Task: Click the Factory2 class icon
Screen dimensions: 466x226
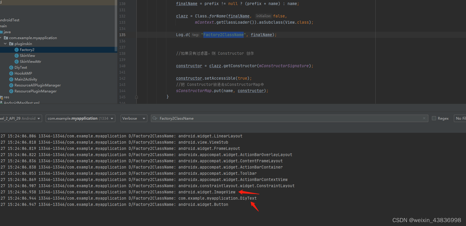Action: click(17, 50)
